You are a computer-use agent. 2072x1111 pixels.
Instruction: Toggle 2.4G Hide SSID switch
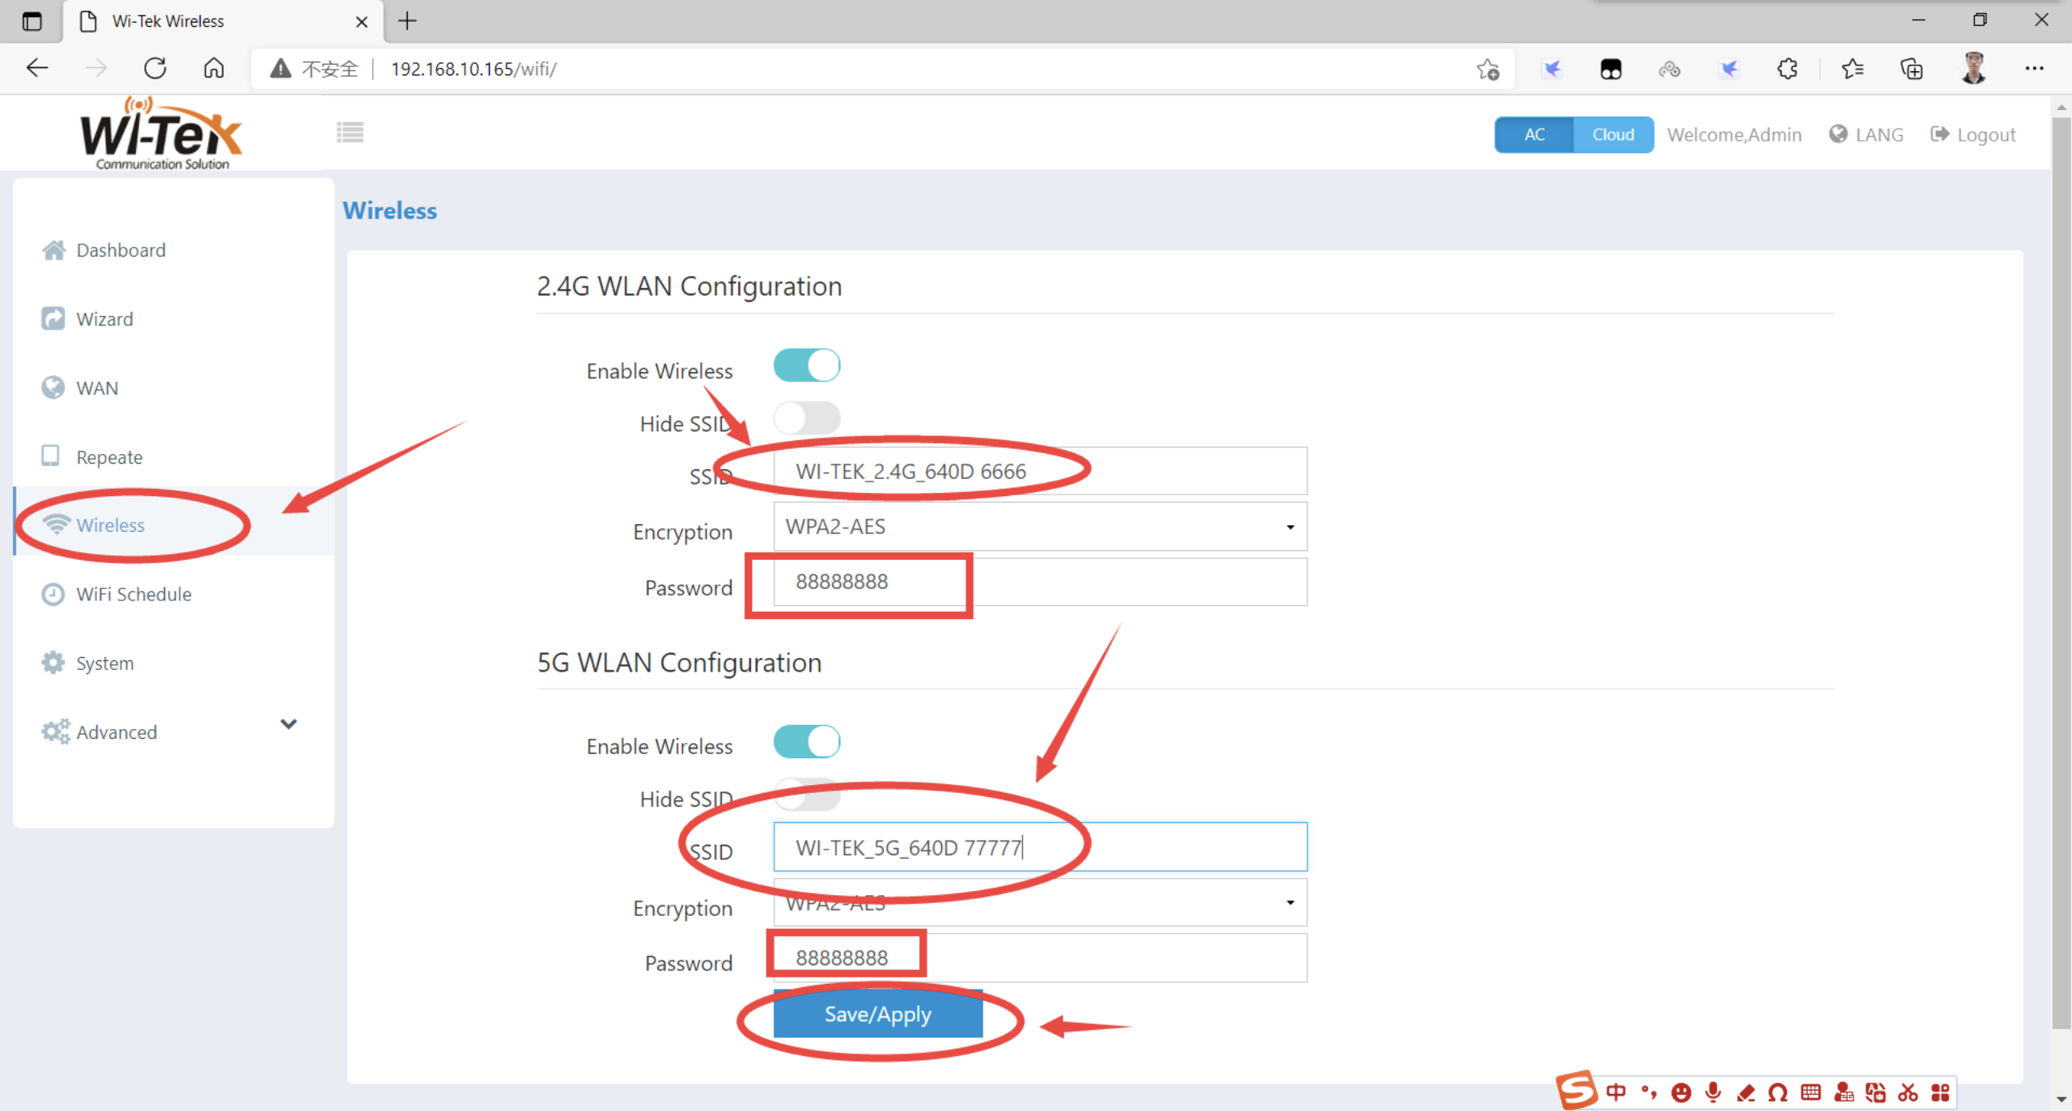(806, 418)
